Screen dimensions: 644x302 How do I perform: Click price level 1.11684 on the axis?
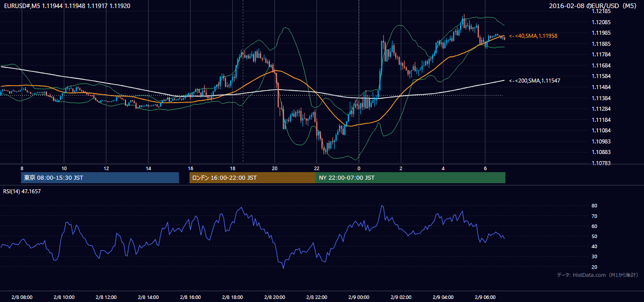click(x=601, y=65)
